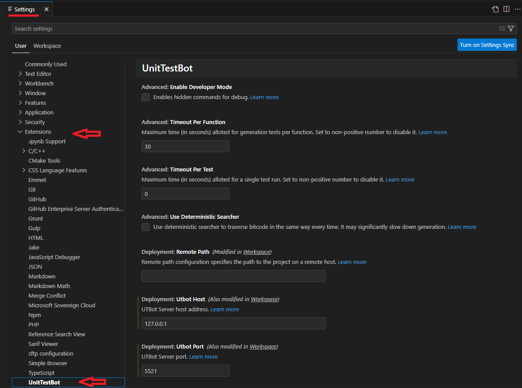Open Settings JSON file icon
The width and height of the screenshot is (522, 388).
(495, 9)
